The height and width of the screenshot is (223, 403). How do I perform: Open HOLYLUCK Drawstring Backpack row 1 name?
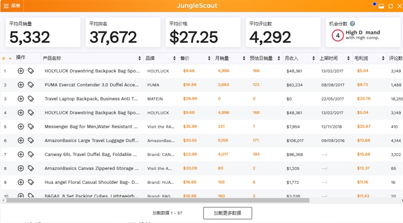[92, 71]
